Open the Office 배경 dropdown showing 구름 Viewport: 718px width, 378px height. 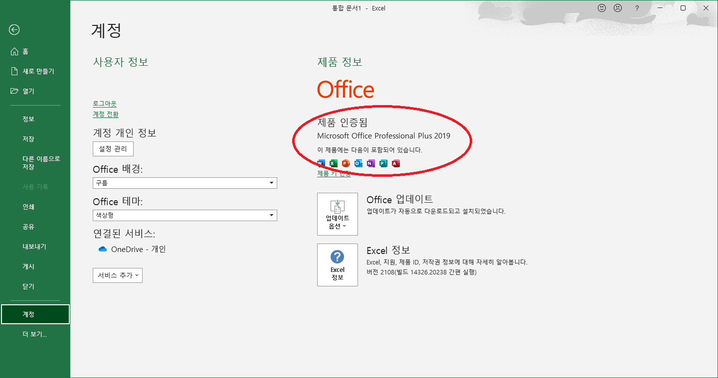[185, 183]
